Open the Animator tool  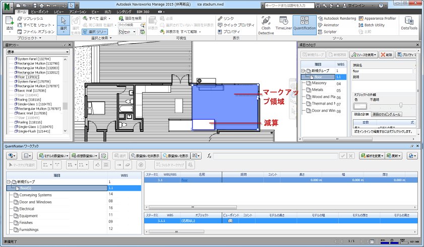pos(328,25)
